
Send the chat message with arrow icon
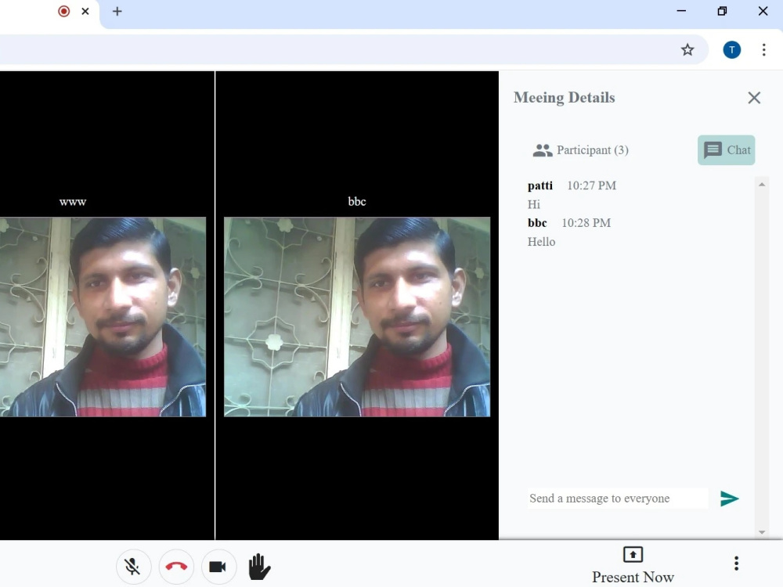[x=729, y=498]
